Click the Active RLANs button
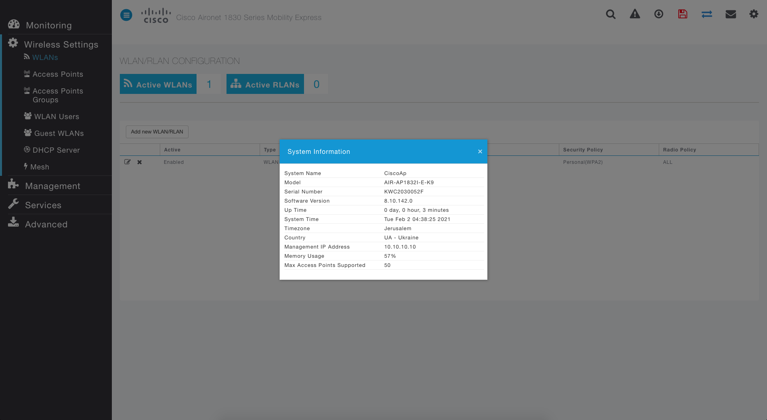 (265, 84)
